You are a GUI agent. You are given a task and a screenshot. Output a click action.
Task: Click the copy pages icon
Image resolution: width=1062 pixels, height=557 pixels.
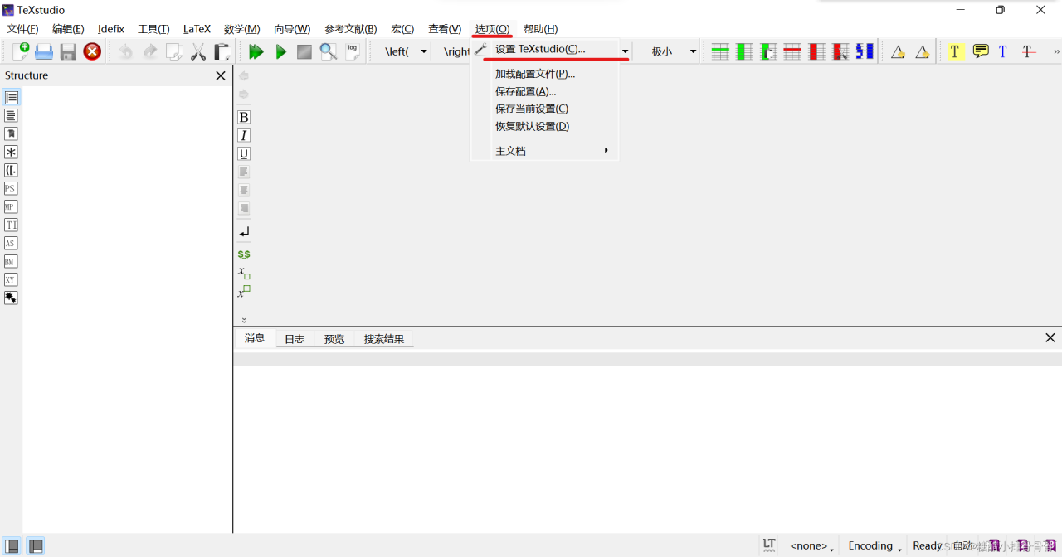click(x=174, y=51)
